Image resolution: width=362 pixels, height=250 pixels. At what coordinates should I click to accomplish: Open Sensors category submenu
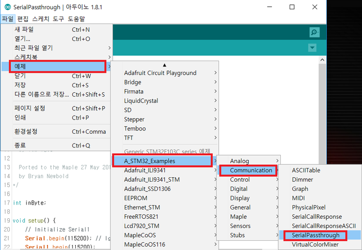[x=249, y=226]
